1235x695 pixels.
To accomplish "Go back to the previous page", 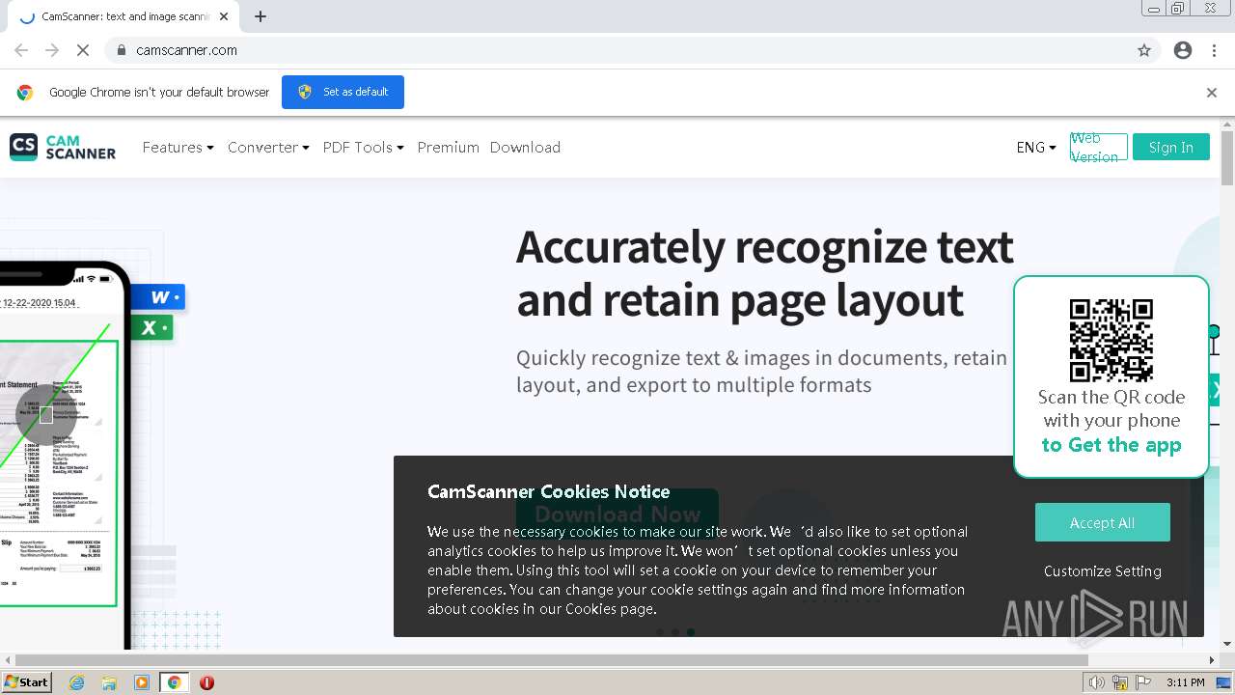I will tap(21, 50).
